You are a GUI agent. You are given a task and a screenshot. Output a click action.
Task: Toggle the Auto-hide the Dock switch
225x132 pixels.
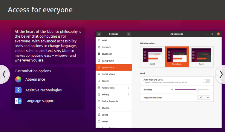coord(206,81)
